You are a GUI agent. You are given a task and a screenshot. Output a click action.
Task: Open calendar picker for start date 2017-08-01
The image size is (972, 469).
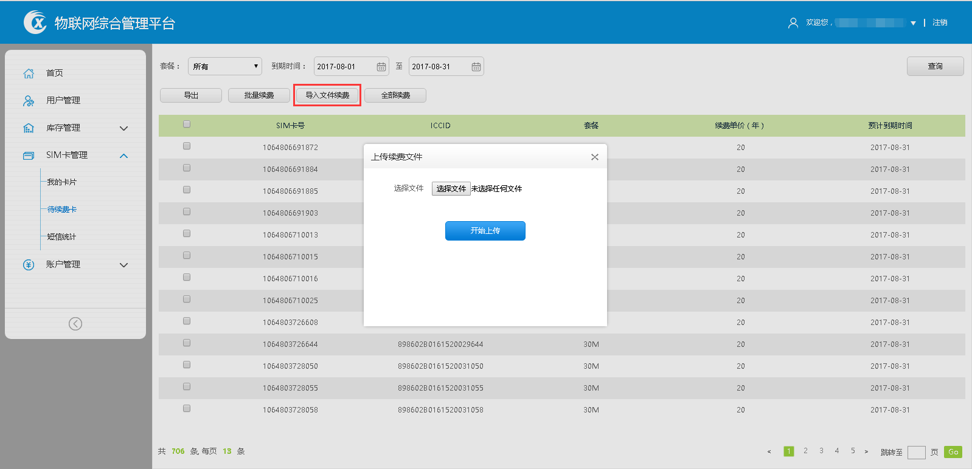click(381, 67)
